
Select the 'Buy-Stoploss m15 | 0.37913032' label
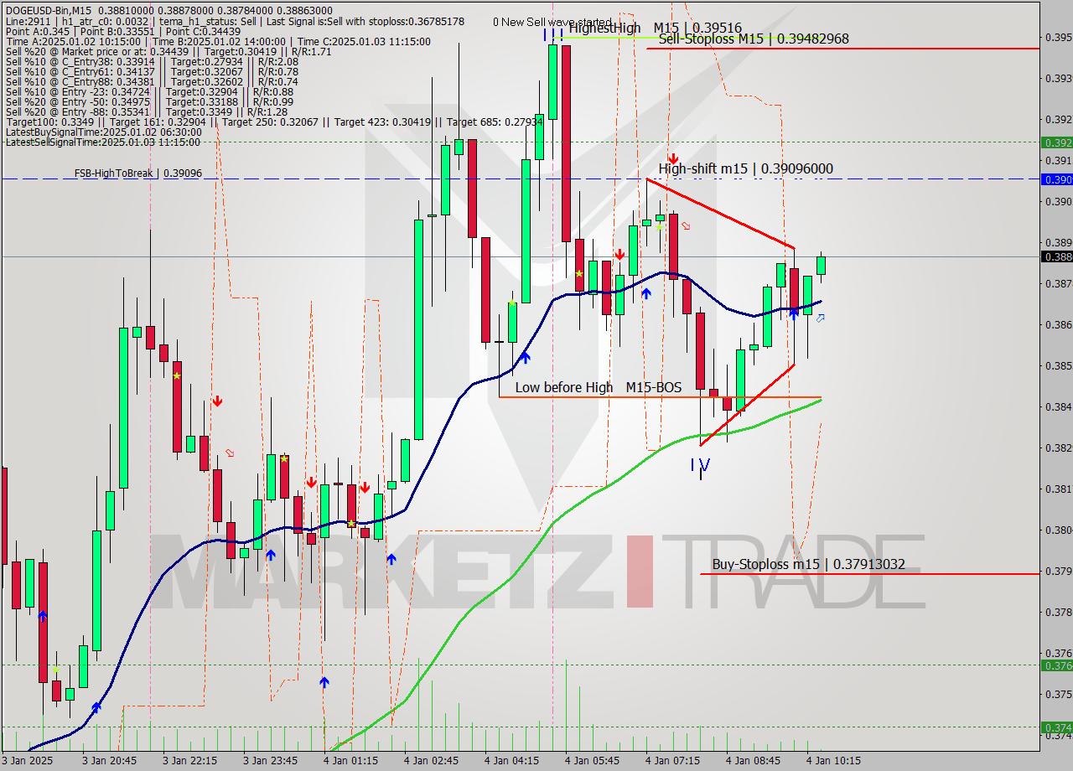pos(808,564)
